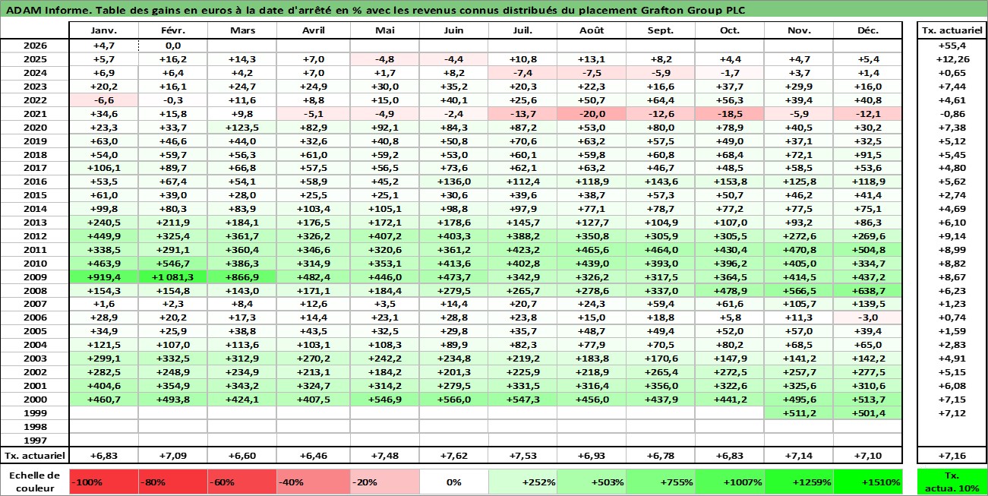Click the 'Echelle de couleur' label
988x496 pixels.
click(35, 482)
